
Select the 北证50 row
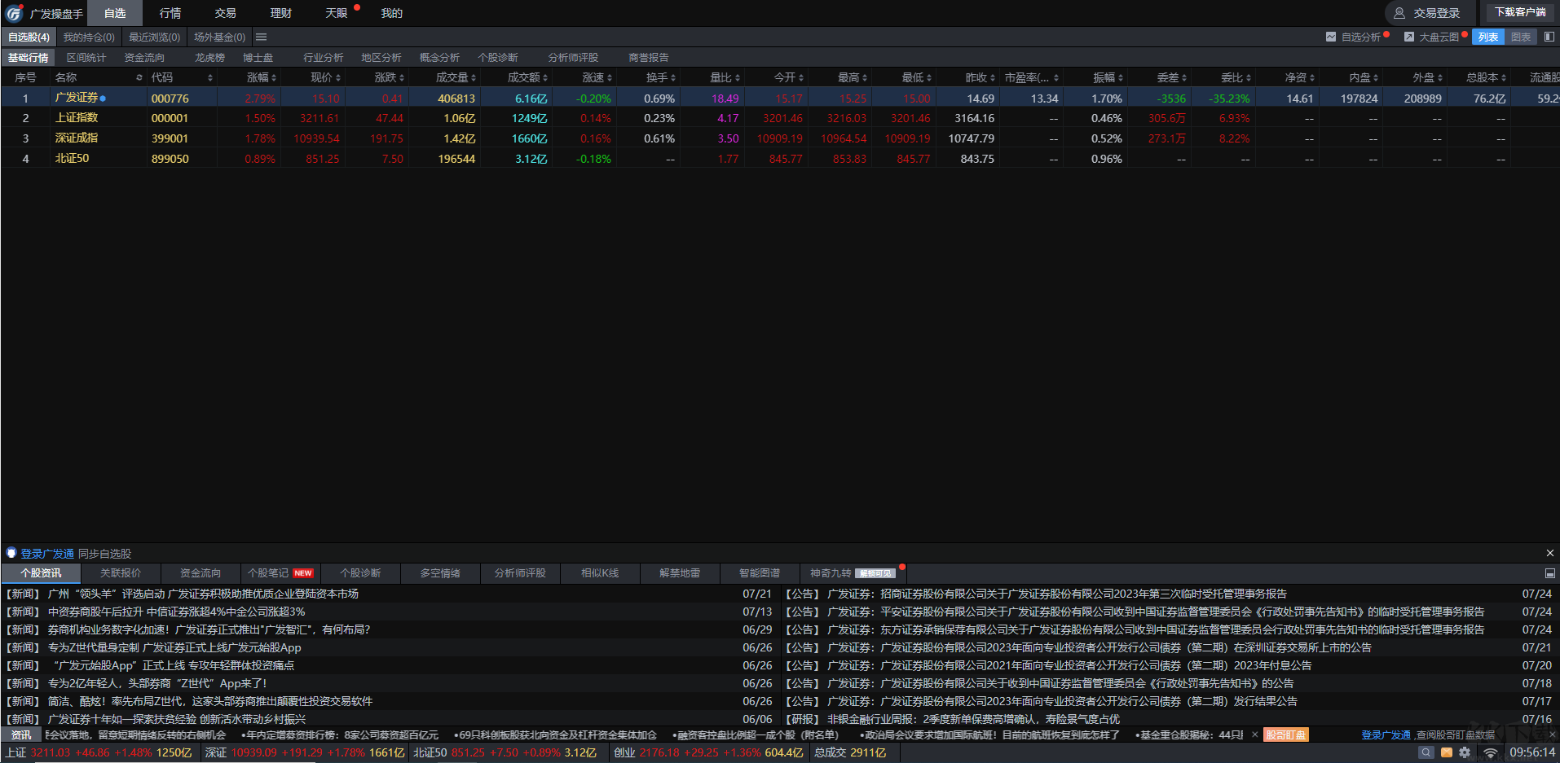[780, 159]
